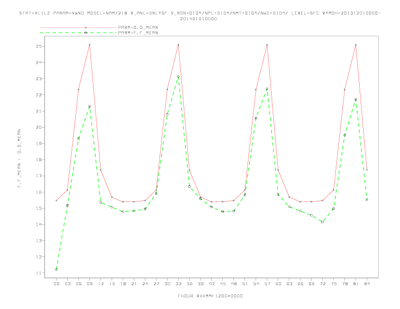Click red peak marker at hour 81
The height and width of the screenshot is (309, 400).
click(356, 45)
